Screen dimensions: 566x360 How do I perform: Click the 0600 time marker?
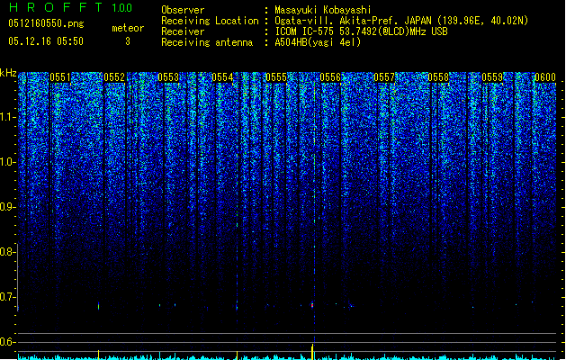[x=545, y=77]
